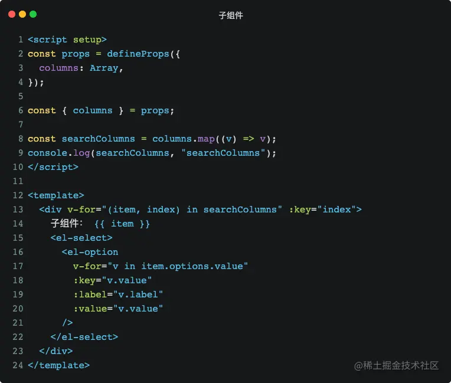451x383 pixels.
Task: Click the </script> closing tag
Action: point(53,167)
